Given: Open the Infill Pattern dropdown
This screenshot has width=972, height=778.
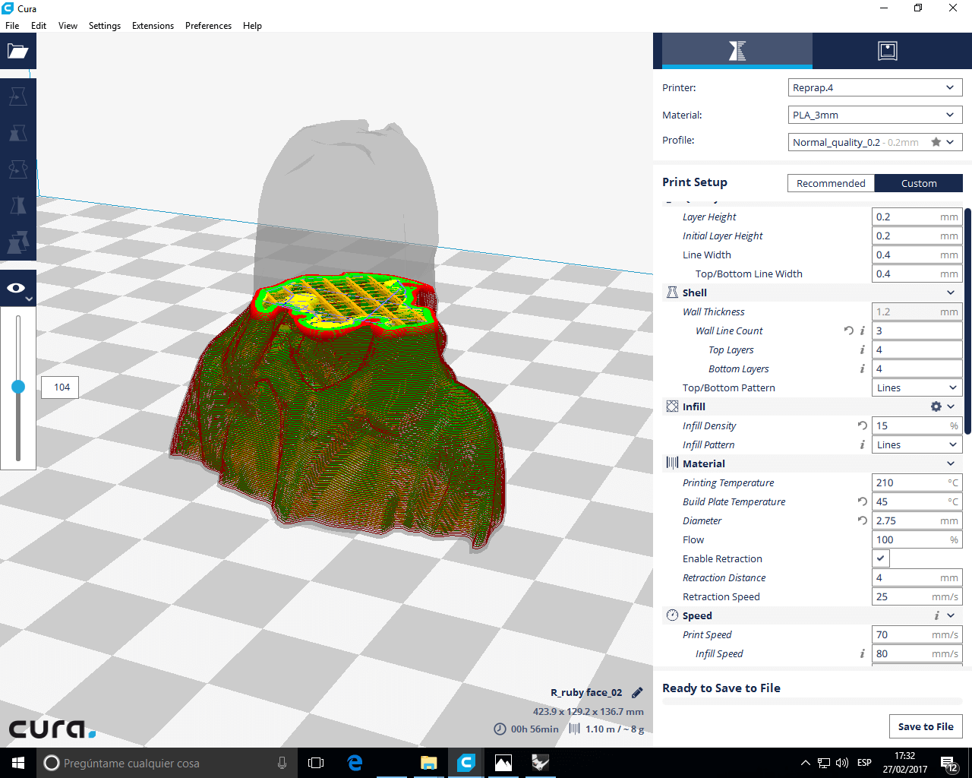Looking at the screenshot, I should coord(917,444).
